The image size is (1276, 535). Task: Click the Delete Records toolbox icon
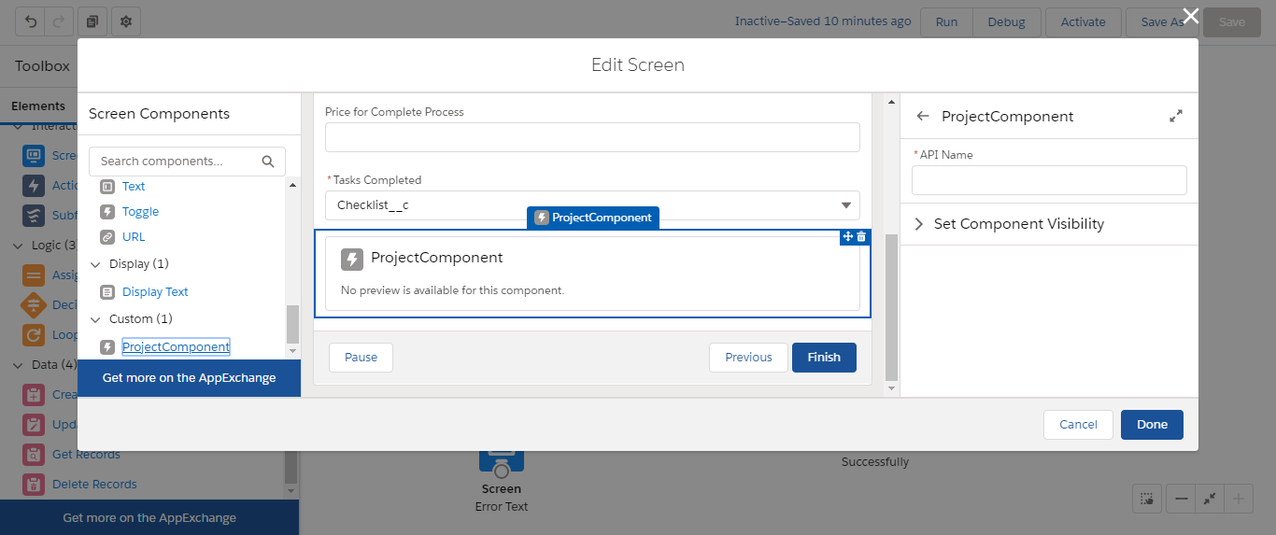tap(34, 485)
